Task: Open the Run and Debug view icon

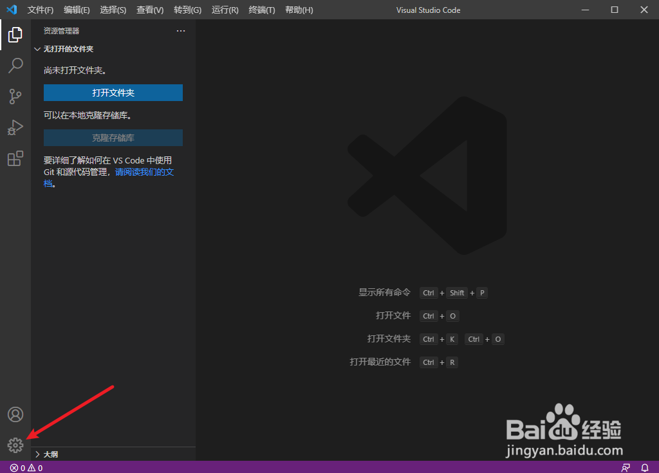Action: point(15,127)
